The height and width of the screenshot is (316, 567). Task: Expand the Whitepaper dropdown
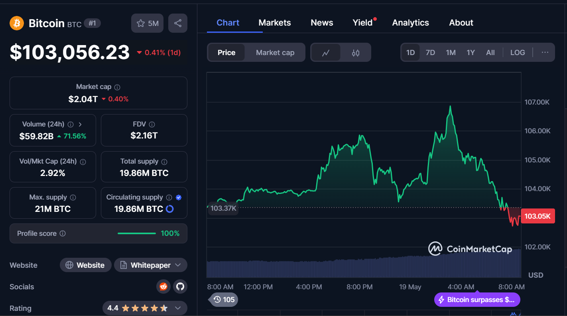(151, 265)
